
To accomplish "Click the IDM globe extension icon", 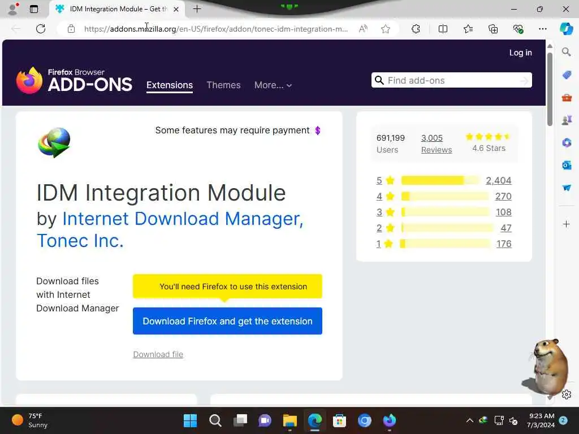I will coord(54,142).
